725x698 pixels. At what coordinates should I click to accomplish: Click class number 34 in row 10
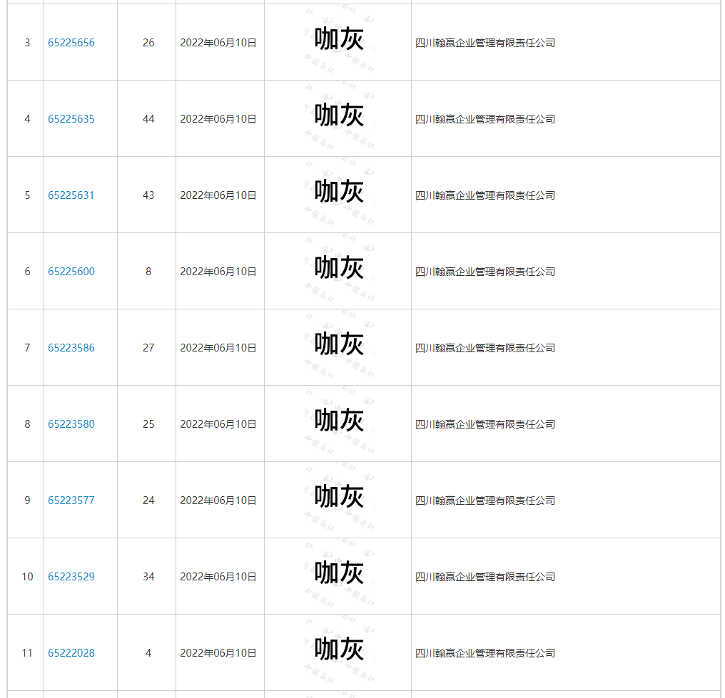pyautogui.click(x=148, y=576)
